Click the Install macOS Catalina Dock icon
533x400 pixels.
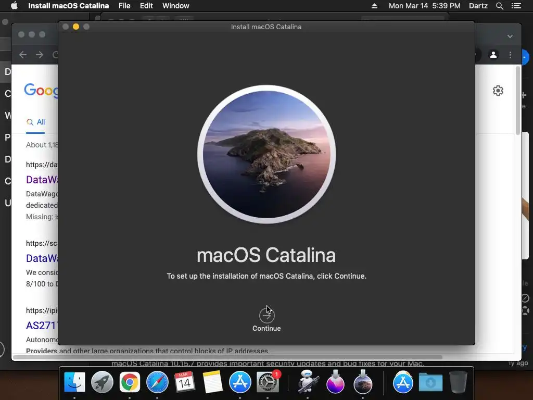click(363, 382)
